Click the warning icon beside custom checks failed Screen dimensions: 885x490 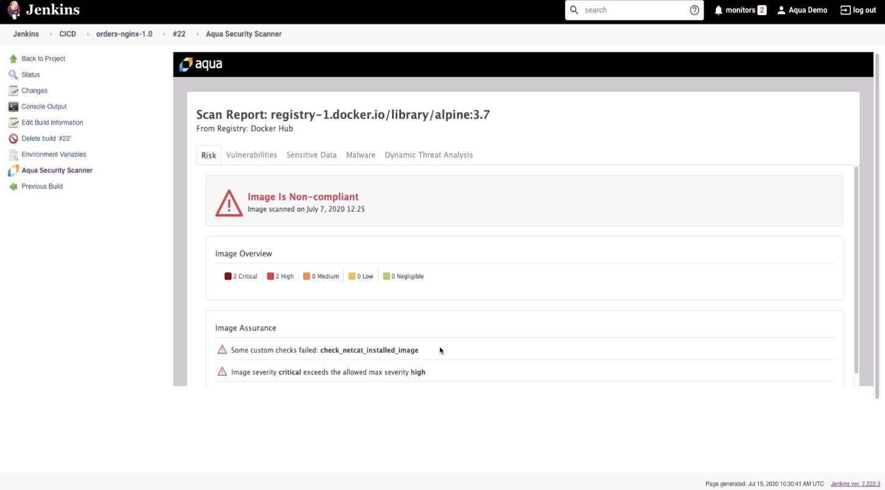coord(222,350)
